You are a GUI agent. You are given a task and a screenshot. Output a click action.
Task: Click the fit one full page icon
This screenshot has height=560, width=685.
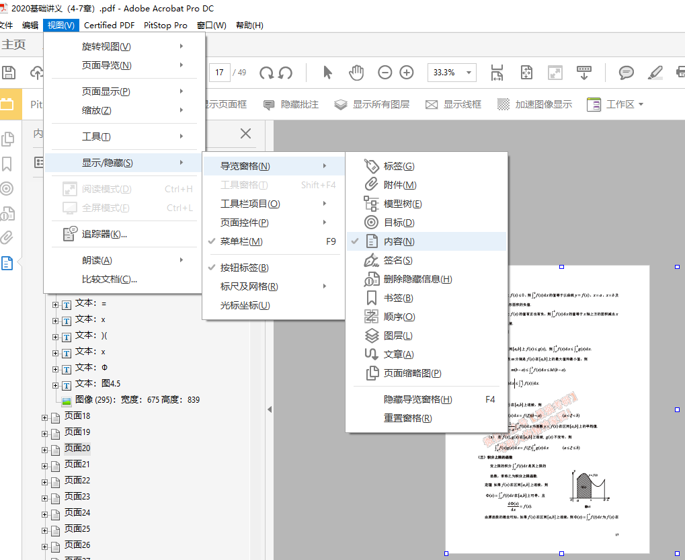(526, 73)
